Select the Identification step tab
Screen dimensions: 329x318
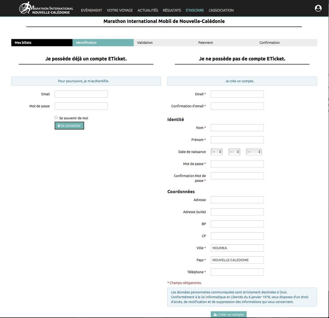103,43
